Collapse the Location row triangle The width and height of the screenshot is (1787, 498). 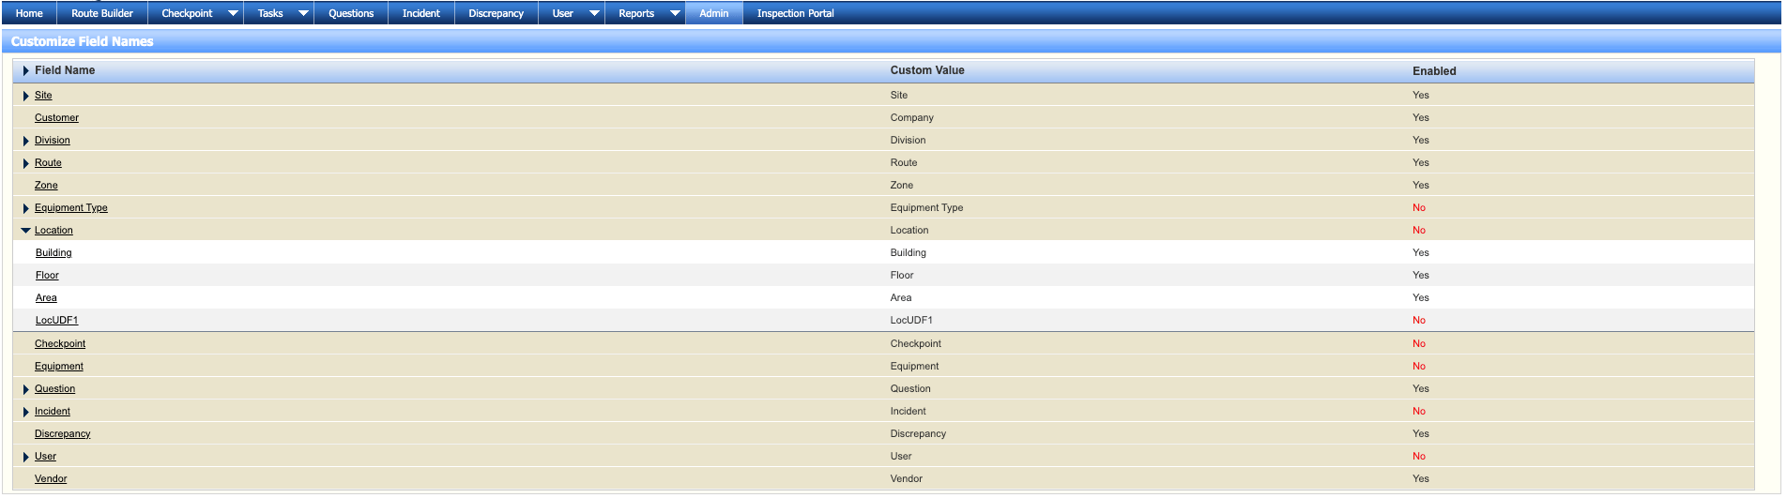click(x=26, y=231)
